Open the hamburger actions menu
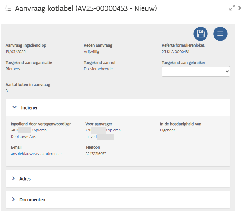The image size is (241, 213). point(220,34)
